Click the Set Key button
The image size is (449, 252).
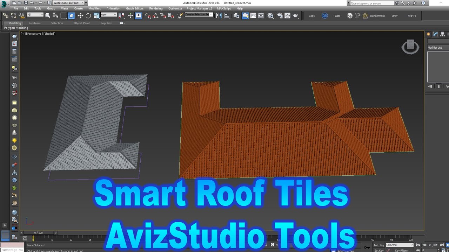[379, 250]
